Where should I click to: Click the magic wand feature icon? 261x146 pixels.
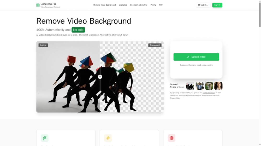pos(45,138)
